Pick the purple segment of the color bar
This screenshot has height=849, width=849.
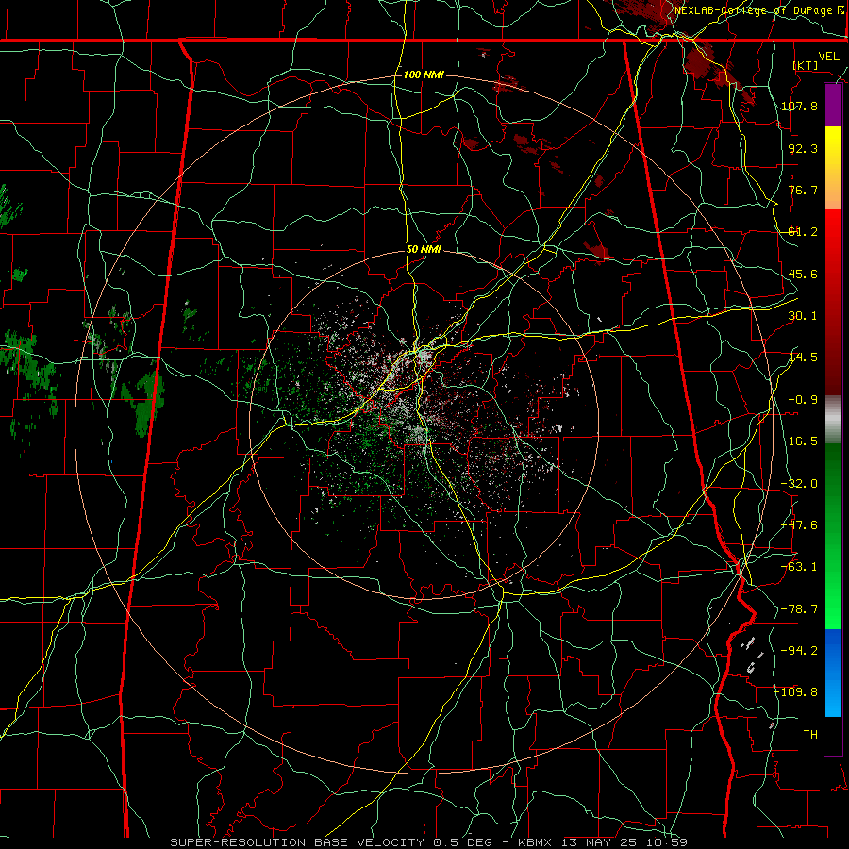coord(833,105)
